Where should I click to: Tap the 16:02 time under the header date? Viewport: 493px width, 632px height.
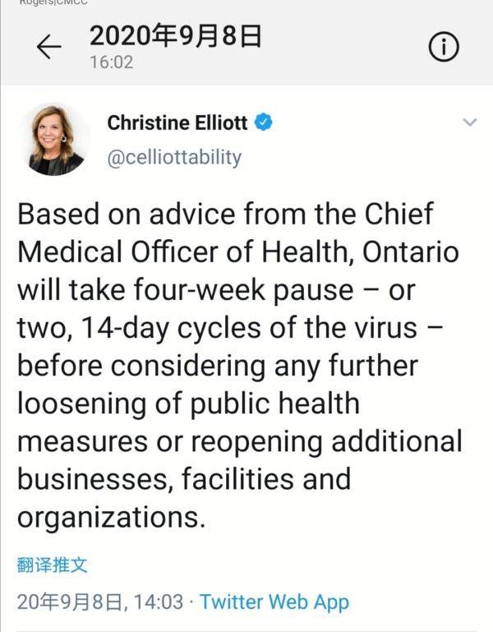(x=111, y=62)
